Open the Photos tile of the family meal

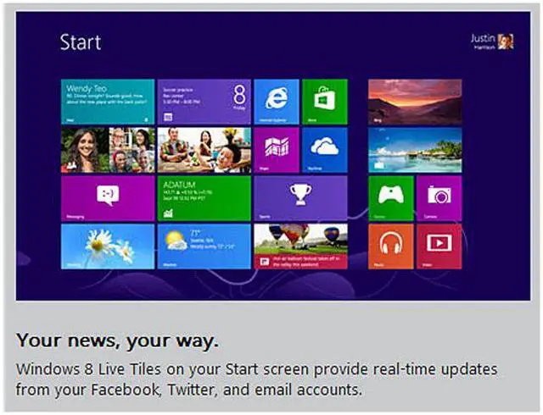204,150
